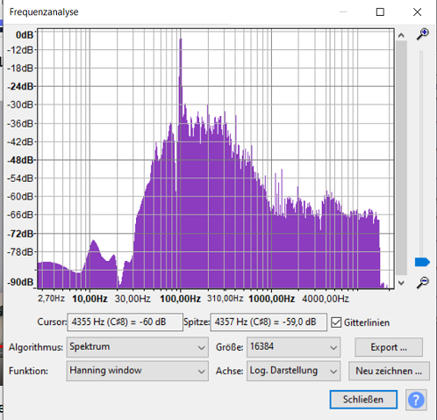Open the Achse dropdown showing Log. Darstellung

tap(293, 371)
